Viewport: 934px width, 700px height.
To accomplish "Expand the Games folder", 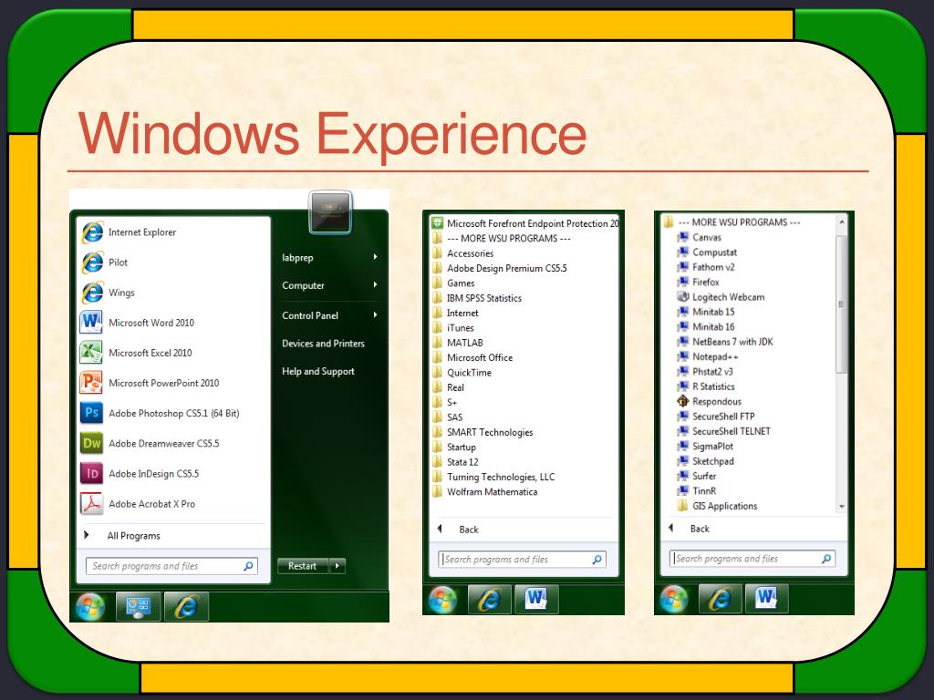I will click(453, 283).
